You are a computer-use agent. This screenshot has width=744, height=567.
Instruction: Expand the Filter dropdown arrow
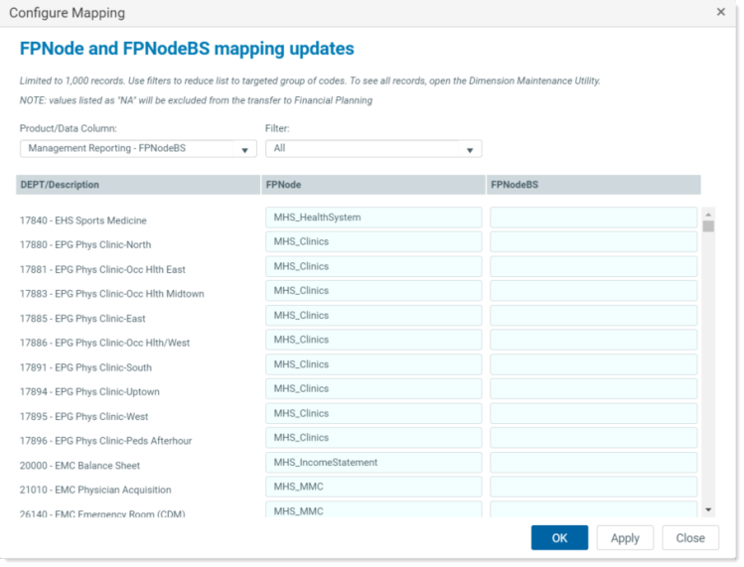coord(470,150)
